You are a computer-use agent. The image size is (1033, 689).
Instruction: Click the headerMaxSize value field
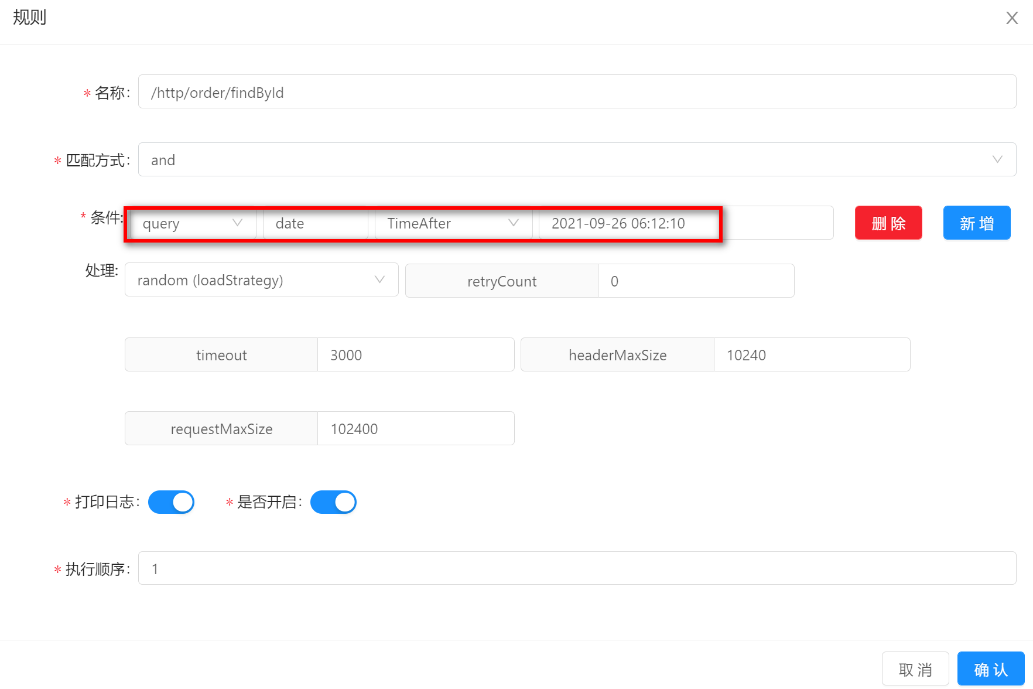(811, 355)
